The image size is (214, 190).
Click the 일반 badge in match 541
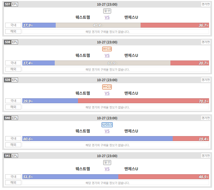(x=107, y=162)
